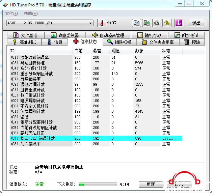212x193 pixels.
Task: Click the 21℃ temperature reading
Action: tap(111, 23)
